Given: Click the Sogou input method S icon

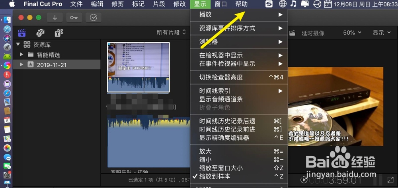Looking at the screenshot, I should (x=269, y=4).
